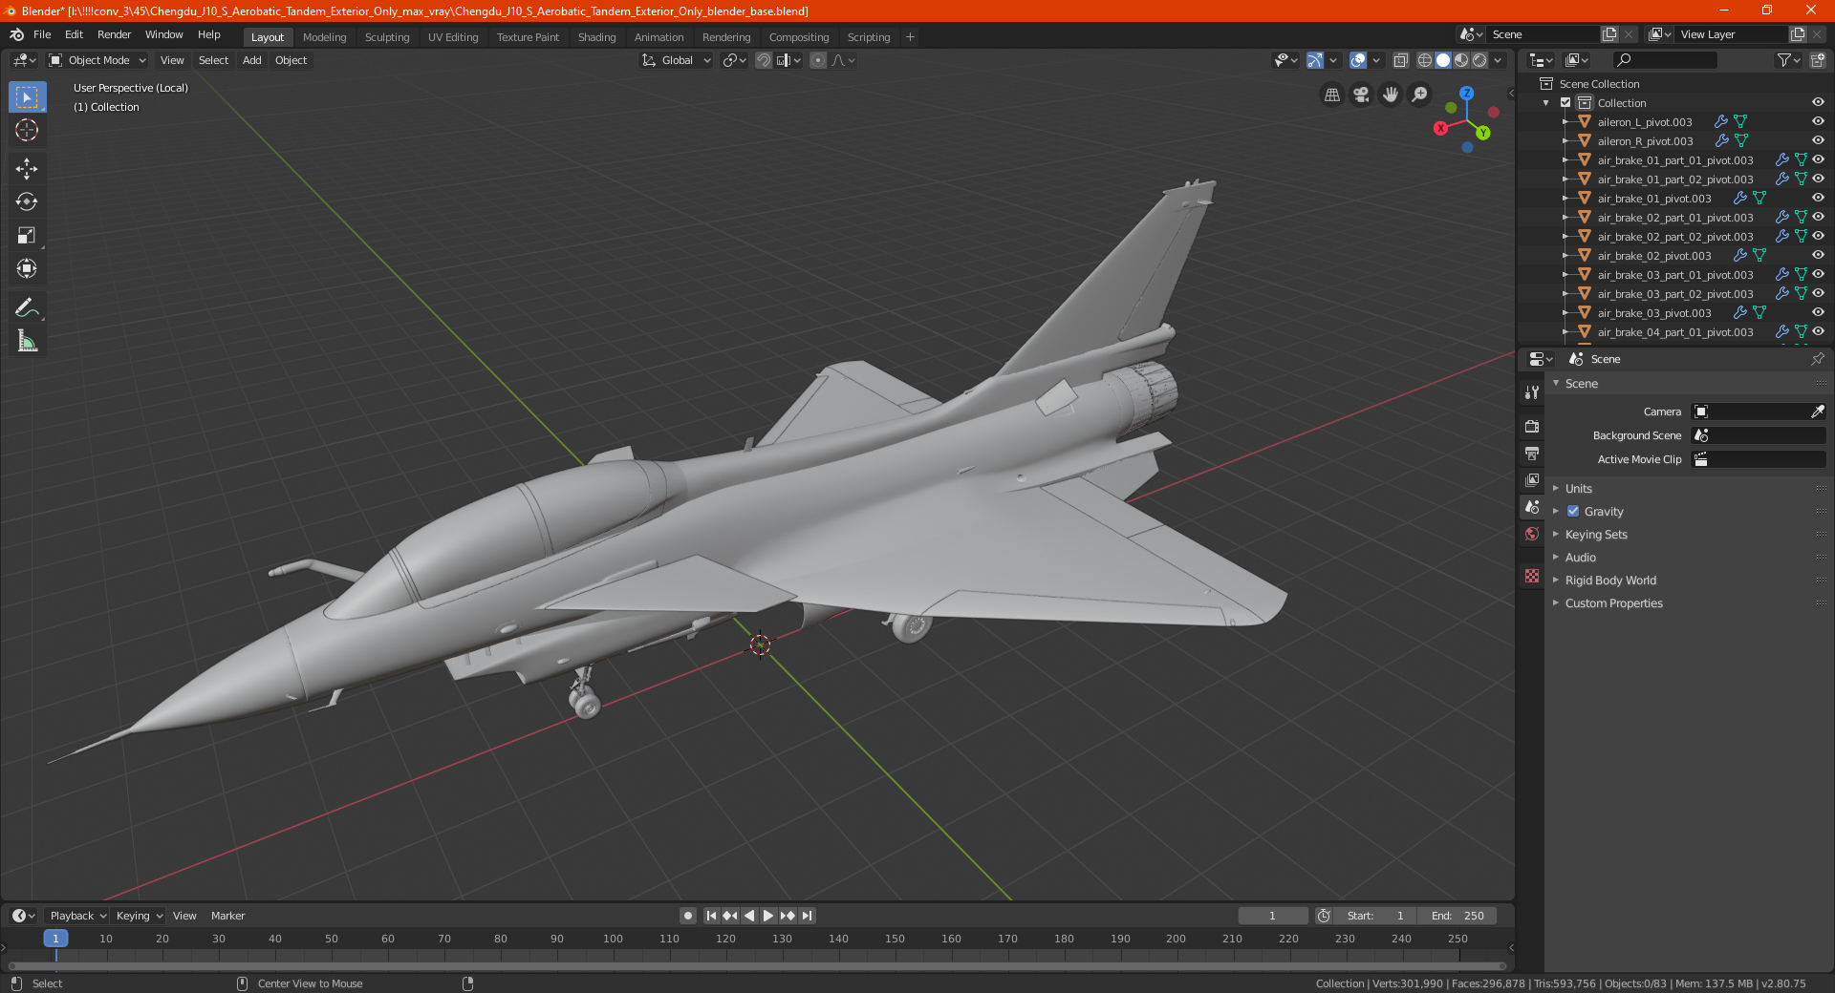The image size is (1835, 993).
Task: Toggle gizmo display button
Action: [x=1315, y=60]
